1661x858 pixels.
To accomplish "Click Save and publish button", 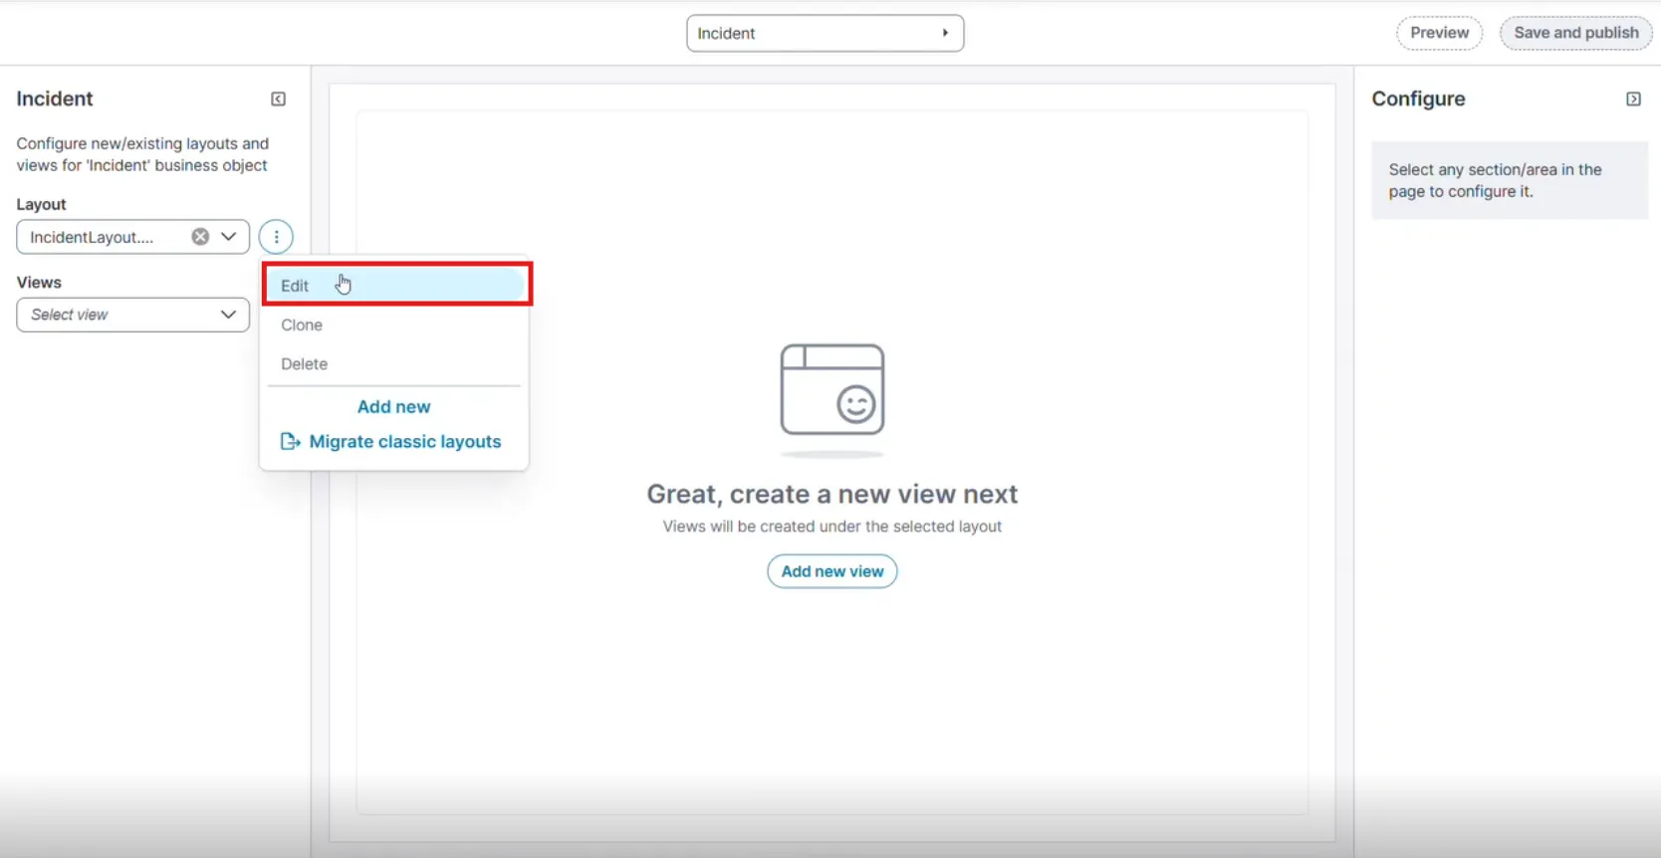I will pos(1575,33).
